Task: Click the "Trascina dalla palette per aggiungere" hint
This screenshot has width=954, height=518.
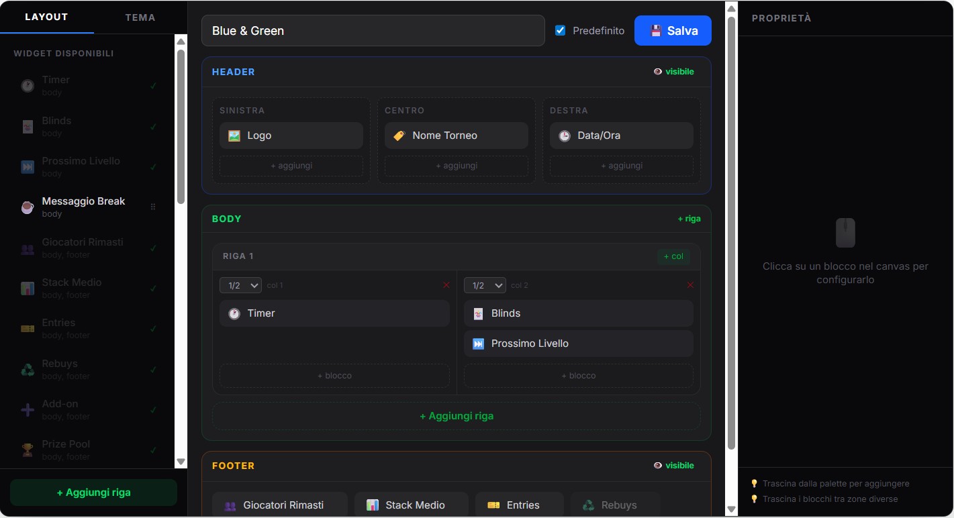Action: [x=836, y=483]
